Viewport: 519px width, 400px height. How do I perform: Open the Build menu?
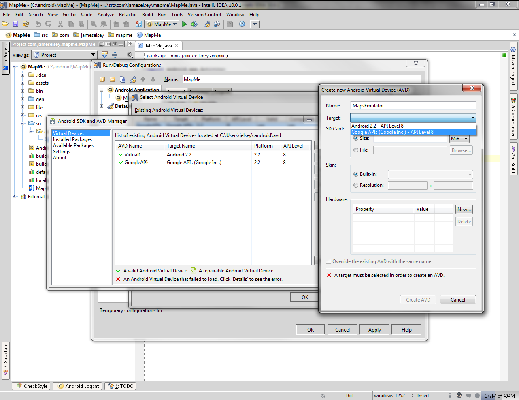(x=147, y=15)
